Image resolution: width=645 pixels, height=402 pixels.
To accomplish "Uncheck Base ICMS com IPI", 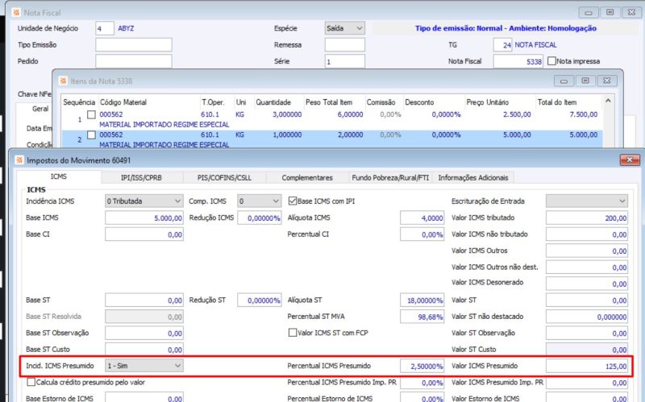I will click(x=293, y=201).
